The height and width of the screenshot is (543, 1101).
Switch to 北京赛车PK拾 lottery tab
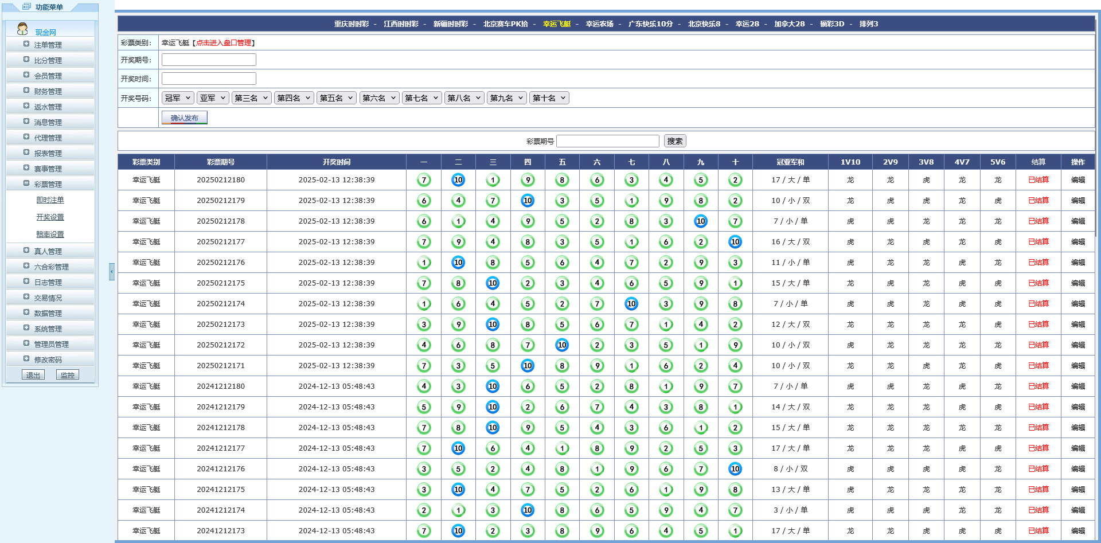pos(505,24)
